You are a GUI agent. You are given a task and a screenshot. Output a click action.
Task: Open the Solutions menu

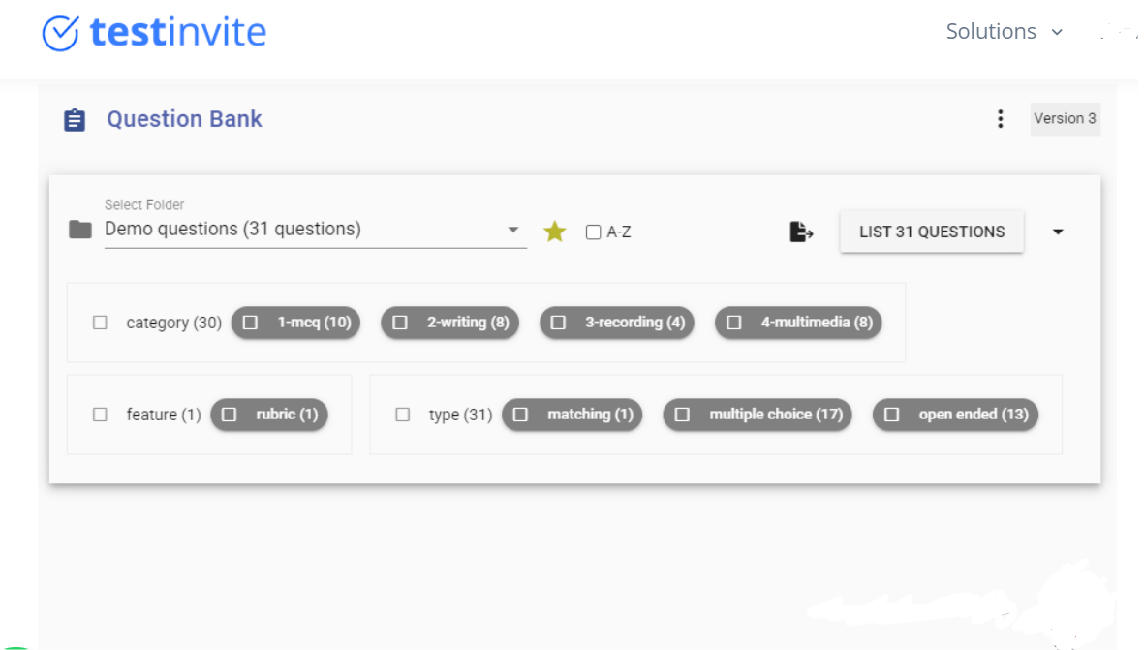click(x=1004, y=32)
